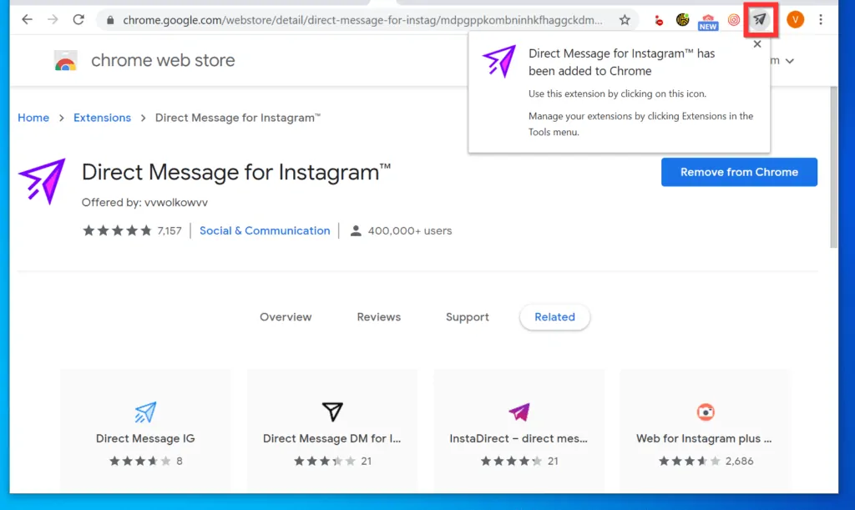
Task: Click the Direct Message for Instagram page heading
Action: [236, 172]
